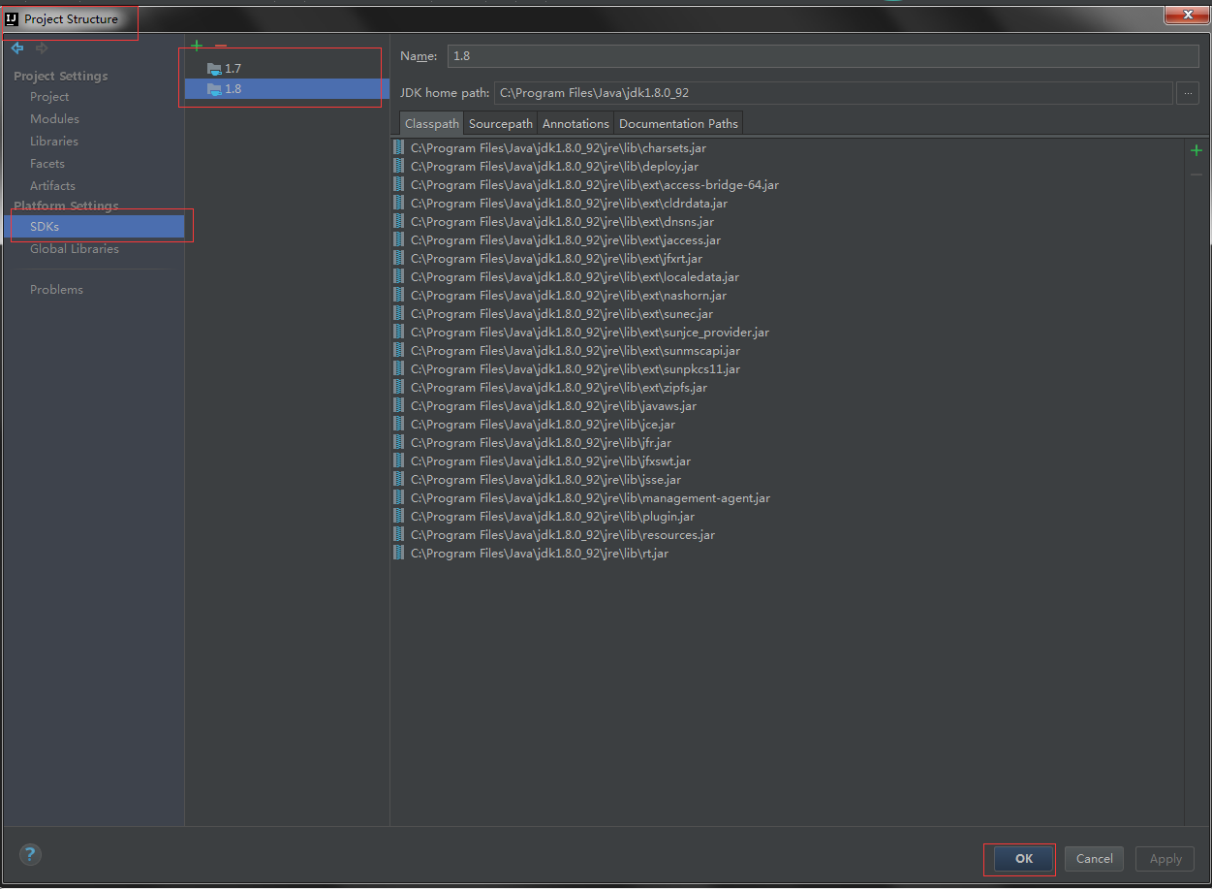1212x889 pixels.
Task: Switch to the Annotations tab
Action: [x=575, y=123]
